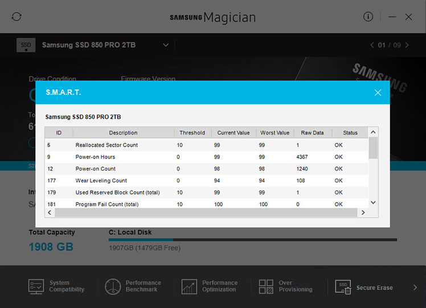Click the Raw Data column header
Screen dimensions: 426x308
click(313, 133)
